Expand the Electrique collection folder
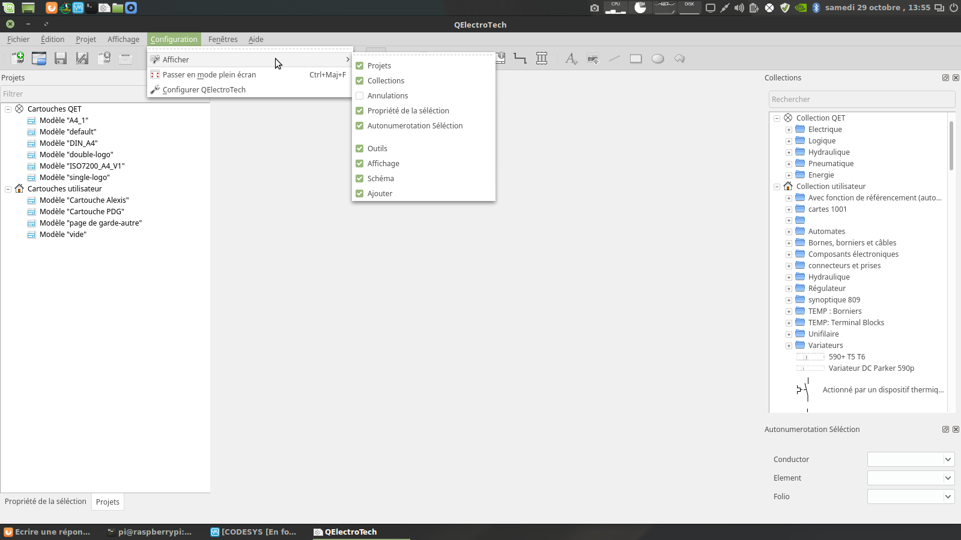 click(789, 130)
